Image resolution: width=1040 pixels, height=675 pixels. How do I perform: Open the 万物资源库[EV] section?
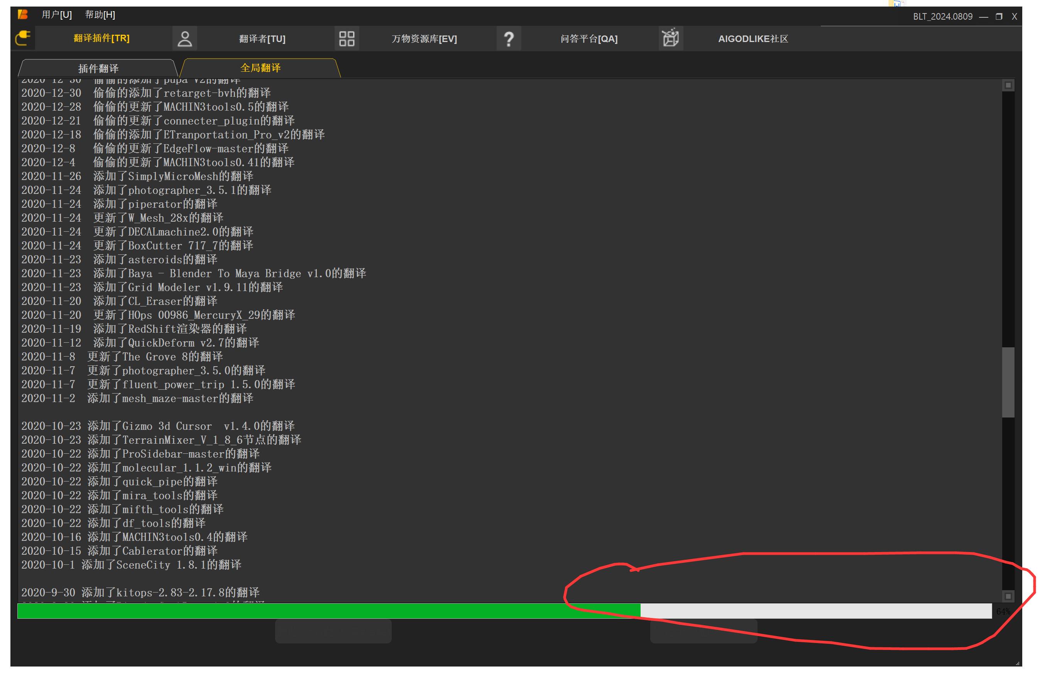(424, 39)
